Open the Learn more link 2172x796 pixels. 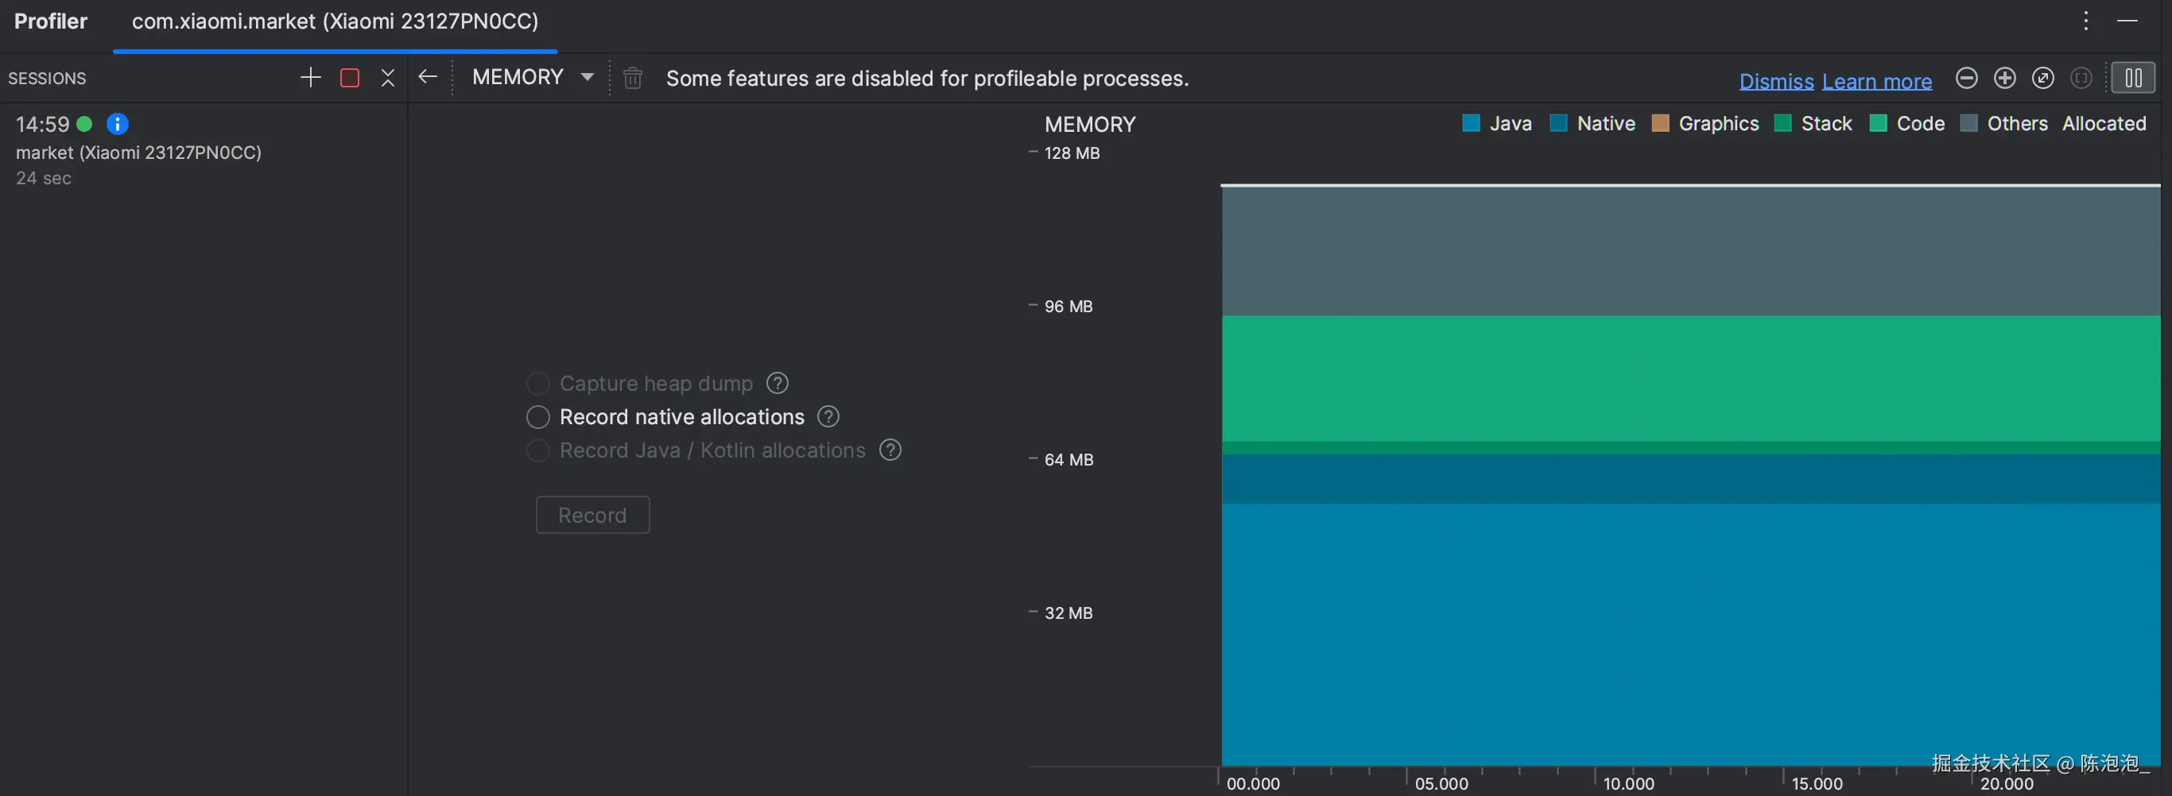tap(1877, 82)
